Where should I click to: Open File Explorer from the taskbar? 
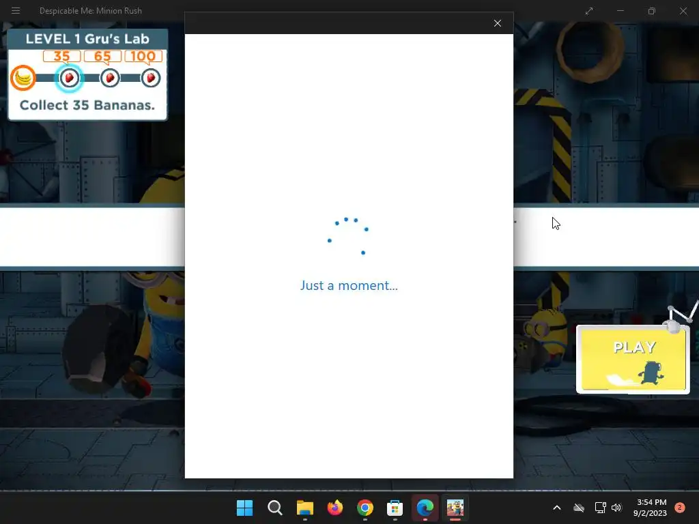click(305, 508)
